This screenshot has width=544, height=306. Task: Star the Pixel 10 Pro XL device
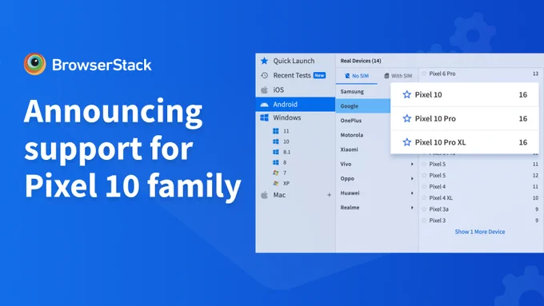click(x=406, y=142)
